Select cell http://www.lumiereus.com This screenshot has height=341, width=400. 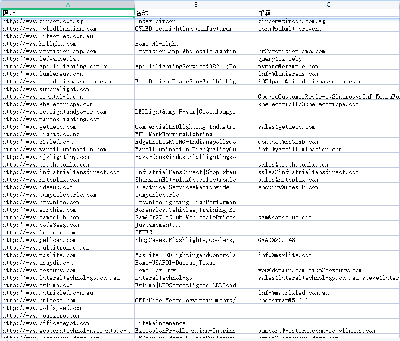(x=68, y=74)
